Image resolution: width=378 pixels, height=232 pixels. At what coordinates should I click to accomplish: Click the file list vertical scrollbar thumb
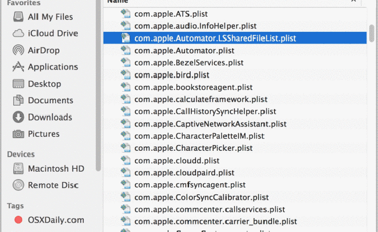click(372, 32)
